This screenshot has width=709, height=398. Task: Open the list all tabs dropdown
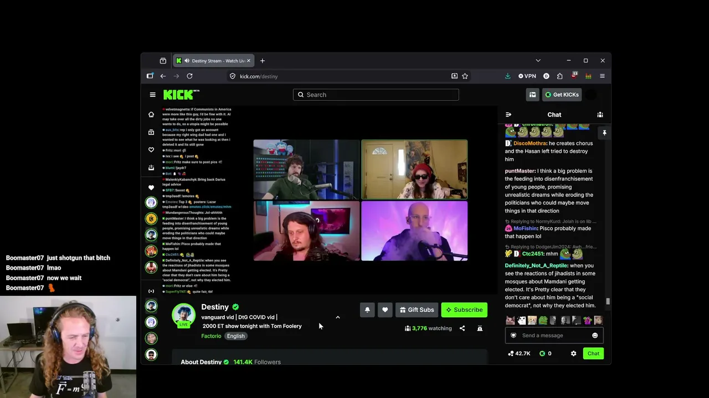coord(538,60)
